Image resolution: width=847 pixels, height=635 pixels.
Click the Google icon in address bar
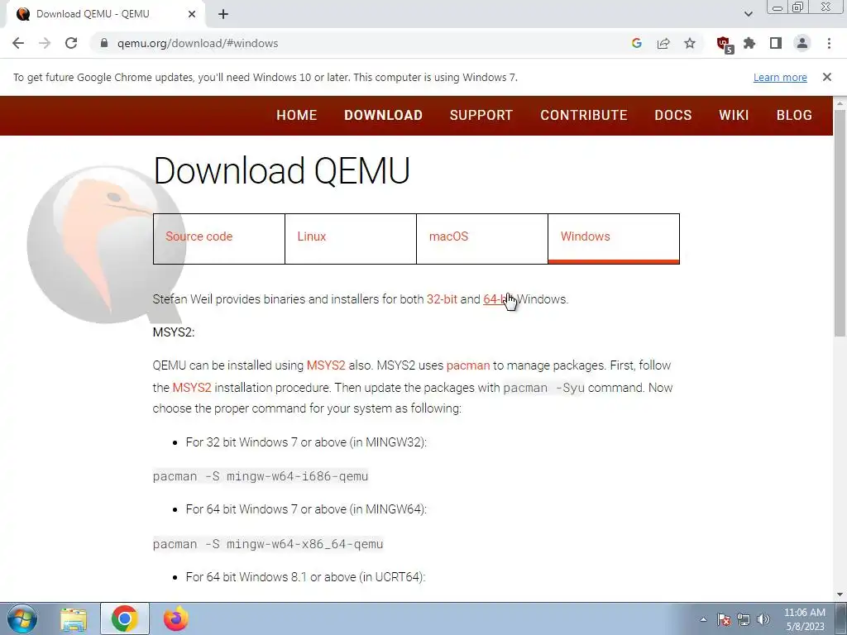coord(636,43)
